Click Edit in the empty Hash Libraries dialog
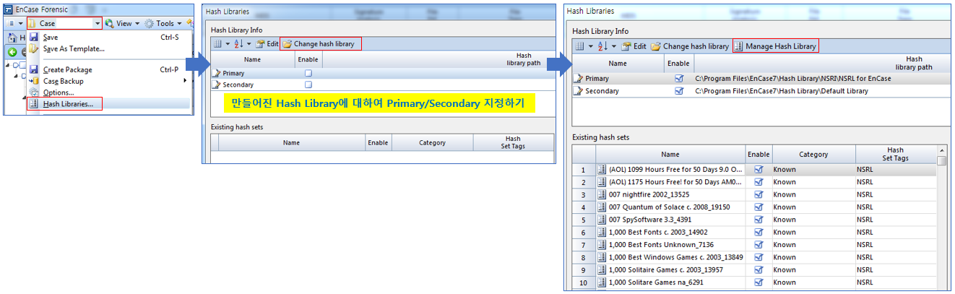The height and width of the screenshot is (294, 955). [267, 44]
